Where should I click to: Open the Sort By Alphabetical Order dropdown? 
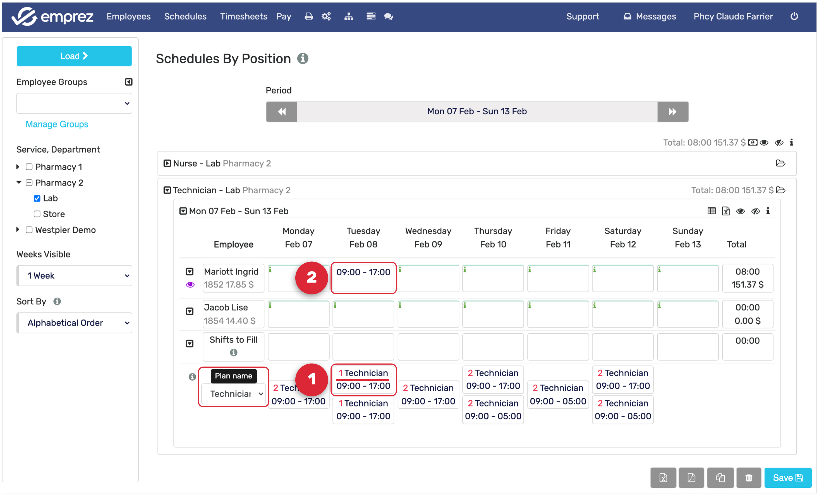74,322
